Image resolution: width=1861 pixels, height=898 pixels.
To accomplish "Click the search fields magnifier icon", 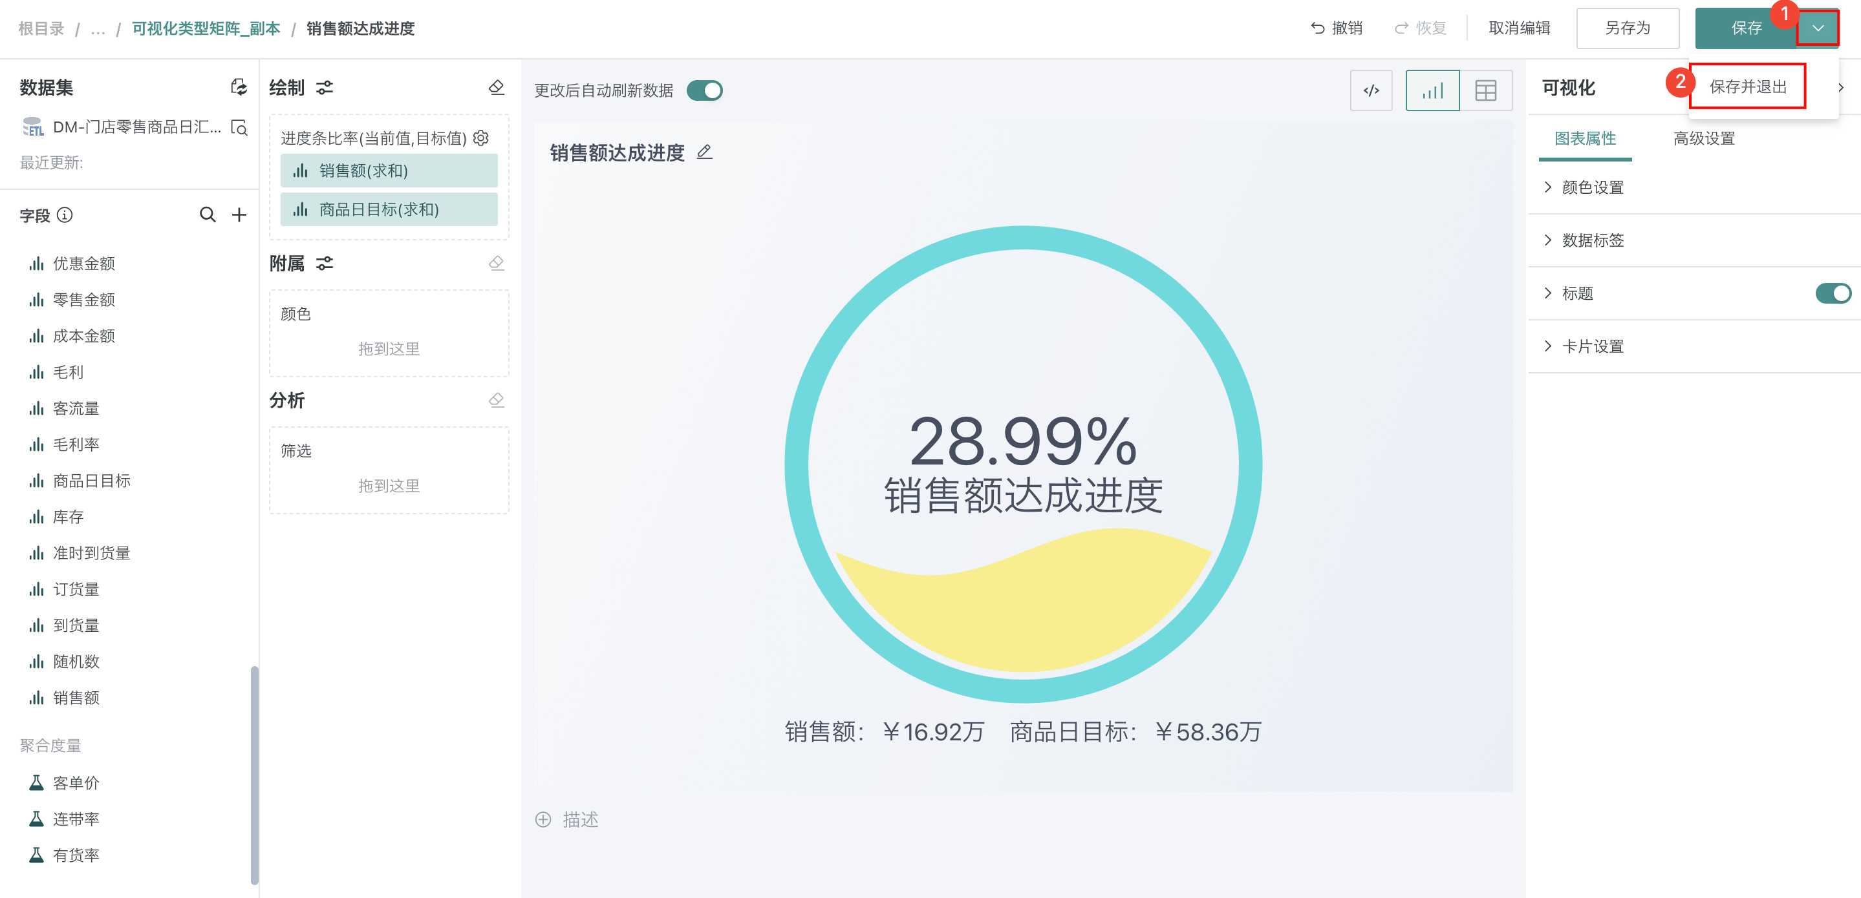I will (x=208, y=214).
